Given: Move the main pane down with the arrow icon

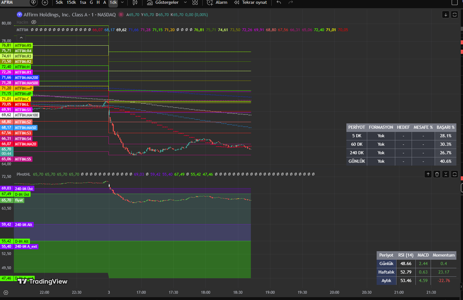Looking at the screenshot, I should 446,14.
